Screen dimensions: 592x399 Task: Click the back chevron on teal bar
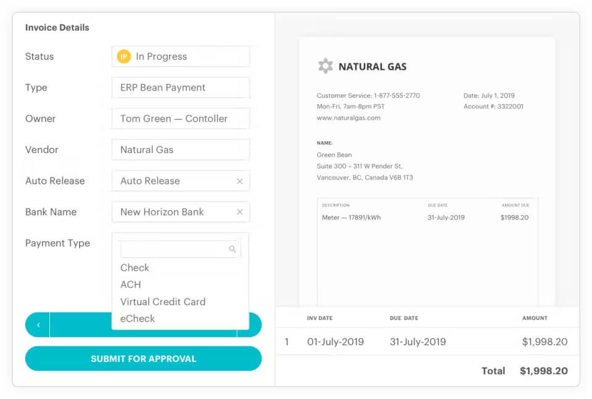coord(38,325)
